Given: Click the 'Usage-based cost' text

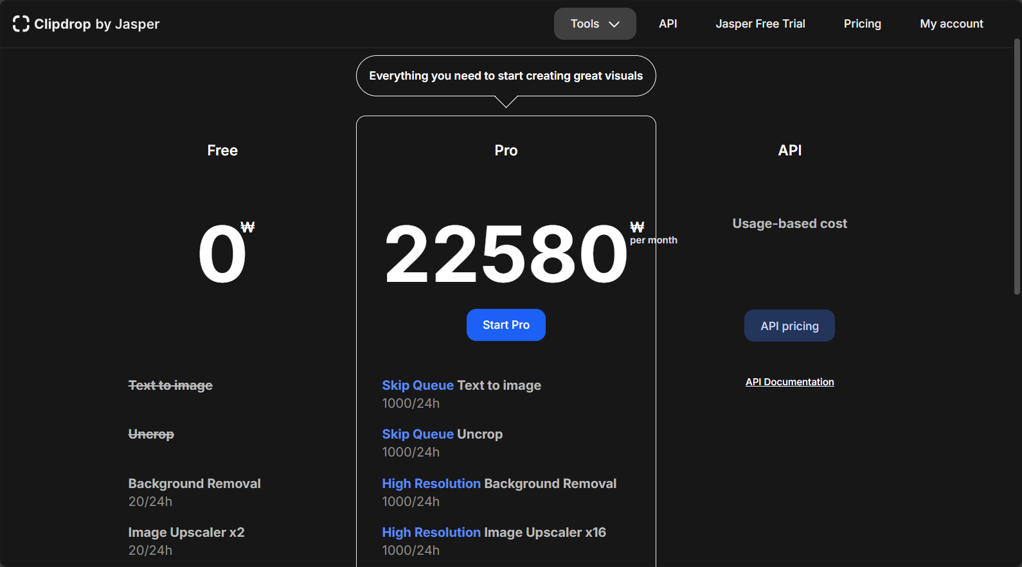Looking at the screenshot, I should tap(789, 223).
